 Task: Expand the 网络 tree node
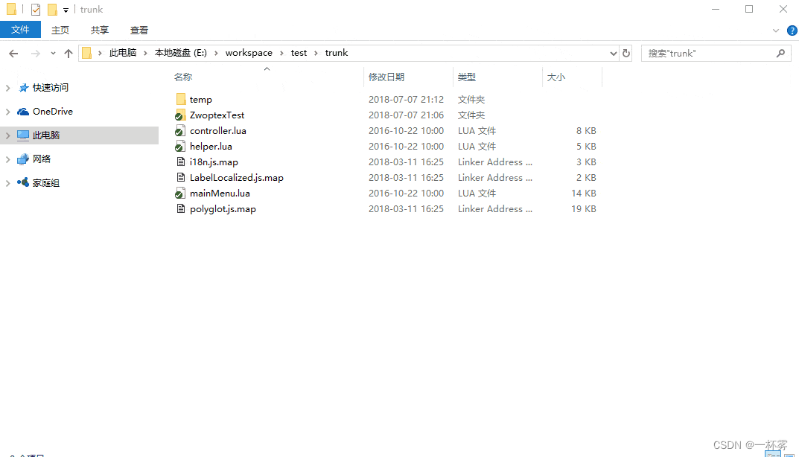(7, 159)
